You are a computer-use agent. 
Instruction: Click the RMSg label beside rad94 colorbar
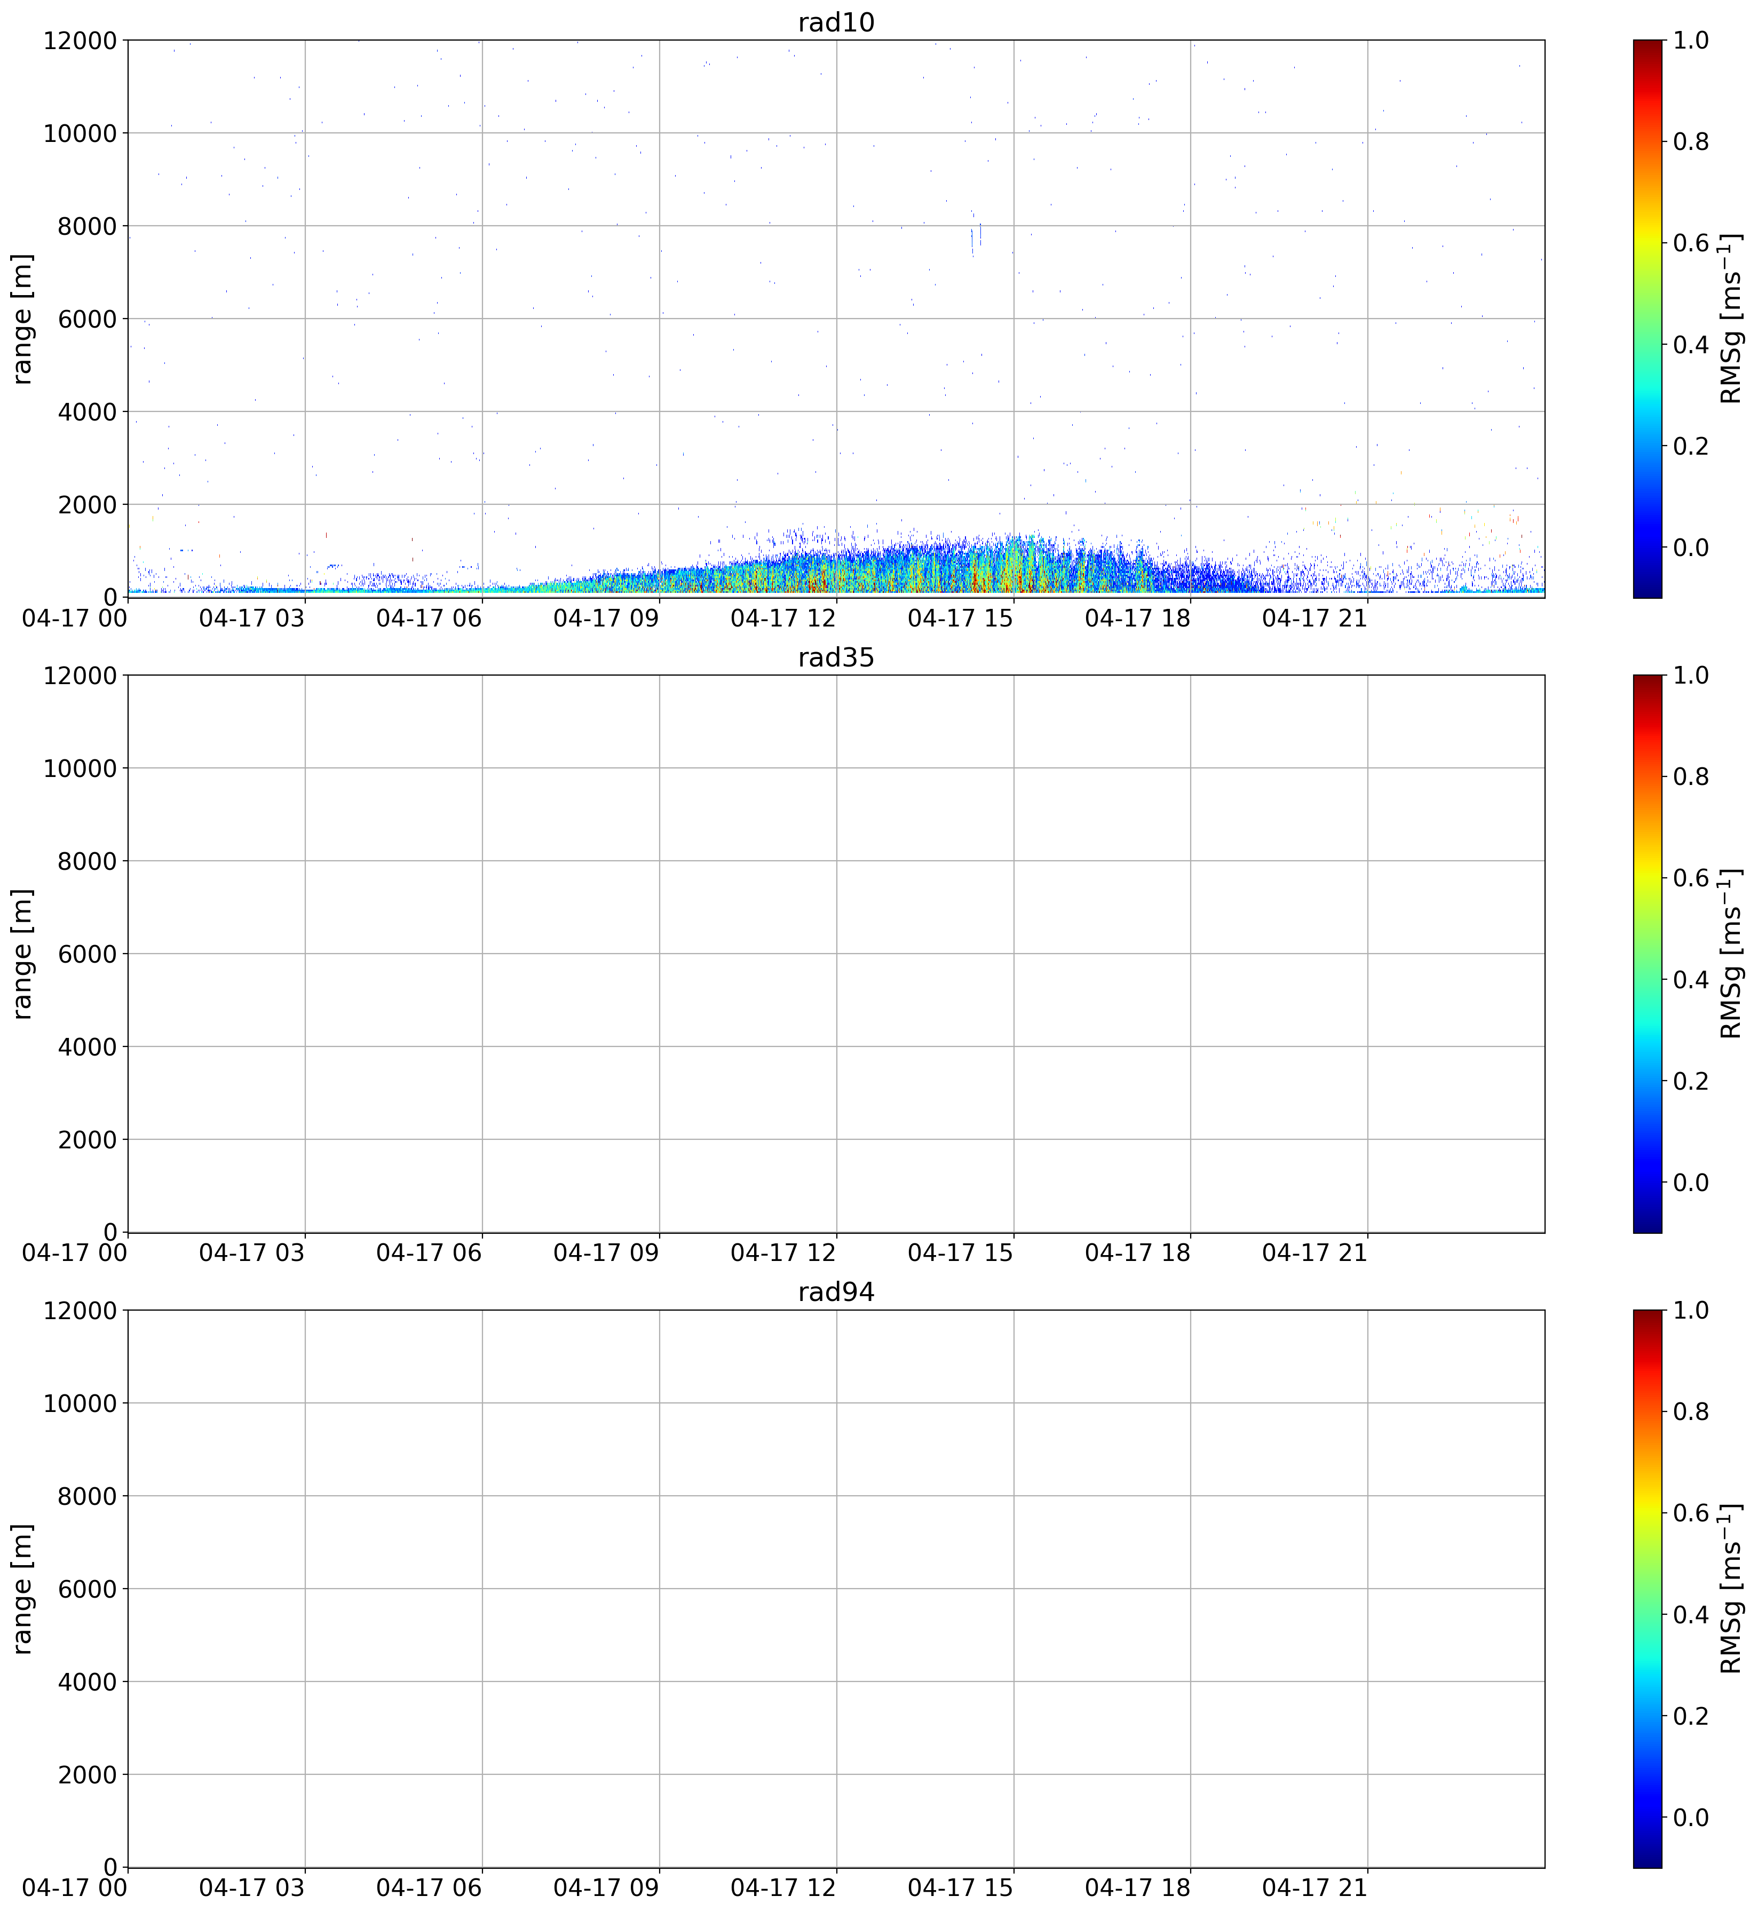click(1731, 1588)
